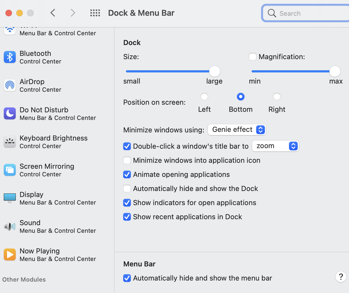Enable automatically hide and show the Dock
Viewport: 349px width, 293px height.
(x=127, y=189)
